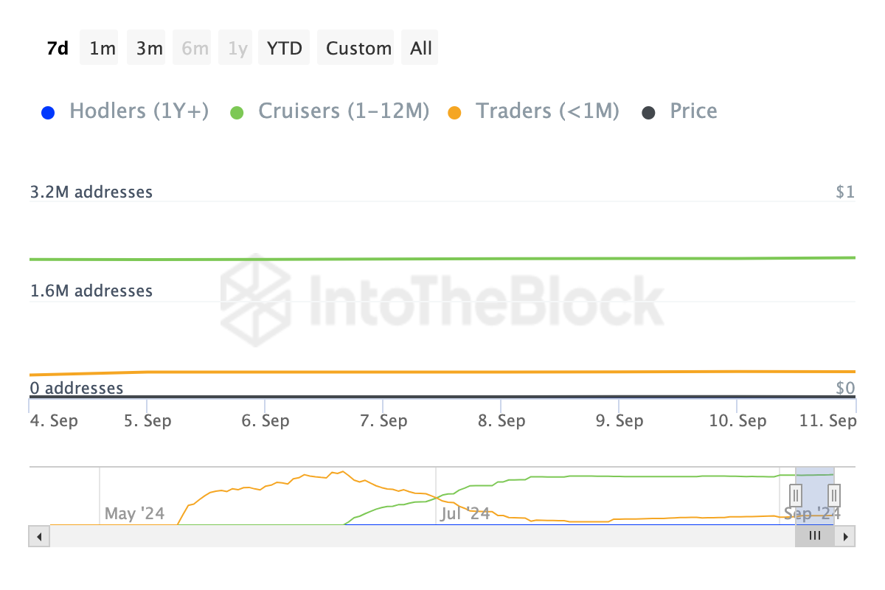Image resolution: width=885 pixels, height=590 pixels.
Task: Switch to the 3m time range
Action: [x=150, y=48]
